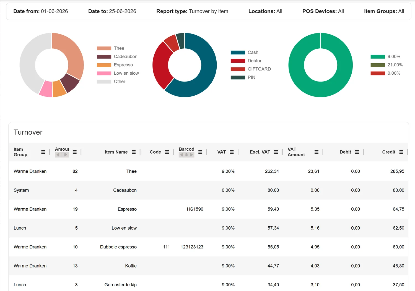Sort by the Excl. VAT column header

[260, 152]
